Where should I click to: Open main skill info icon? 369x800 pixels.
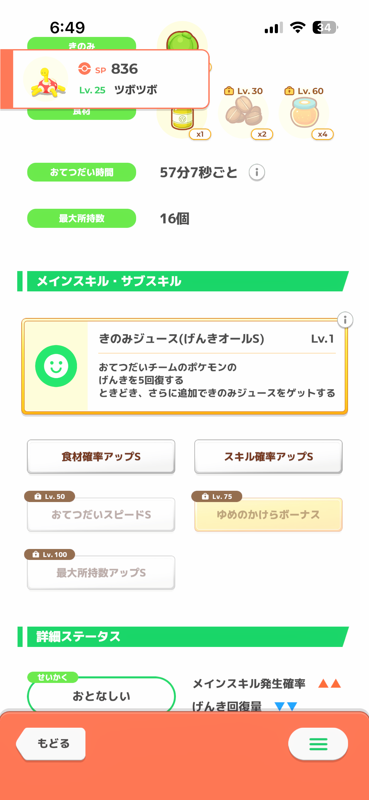point(345,320)
